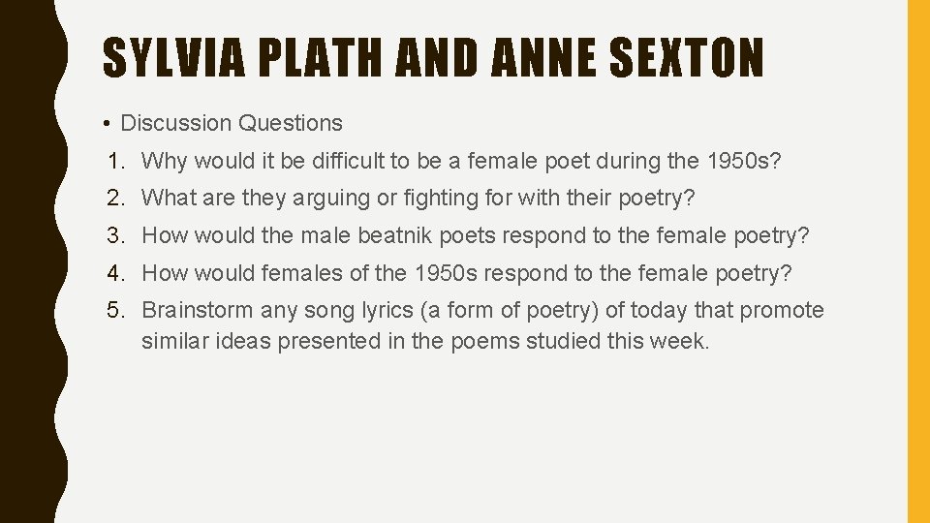Click list number 4
The image size is (930, 523).
click(115, 273)
